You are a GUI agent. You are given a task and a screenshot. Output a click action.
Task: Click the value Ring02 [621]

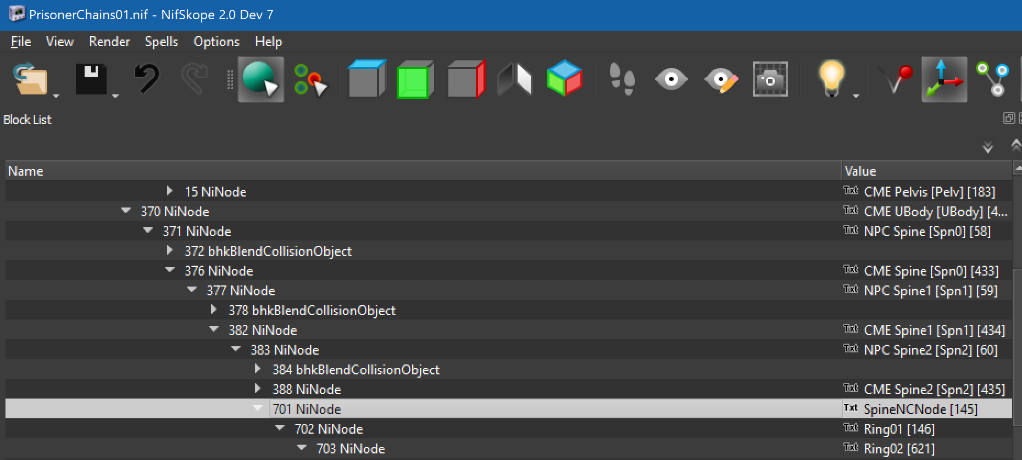pos(899,448)
